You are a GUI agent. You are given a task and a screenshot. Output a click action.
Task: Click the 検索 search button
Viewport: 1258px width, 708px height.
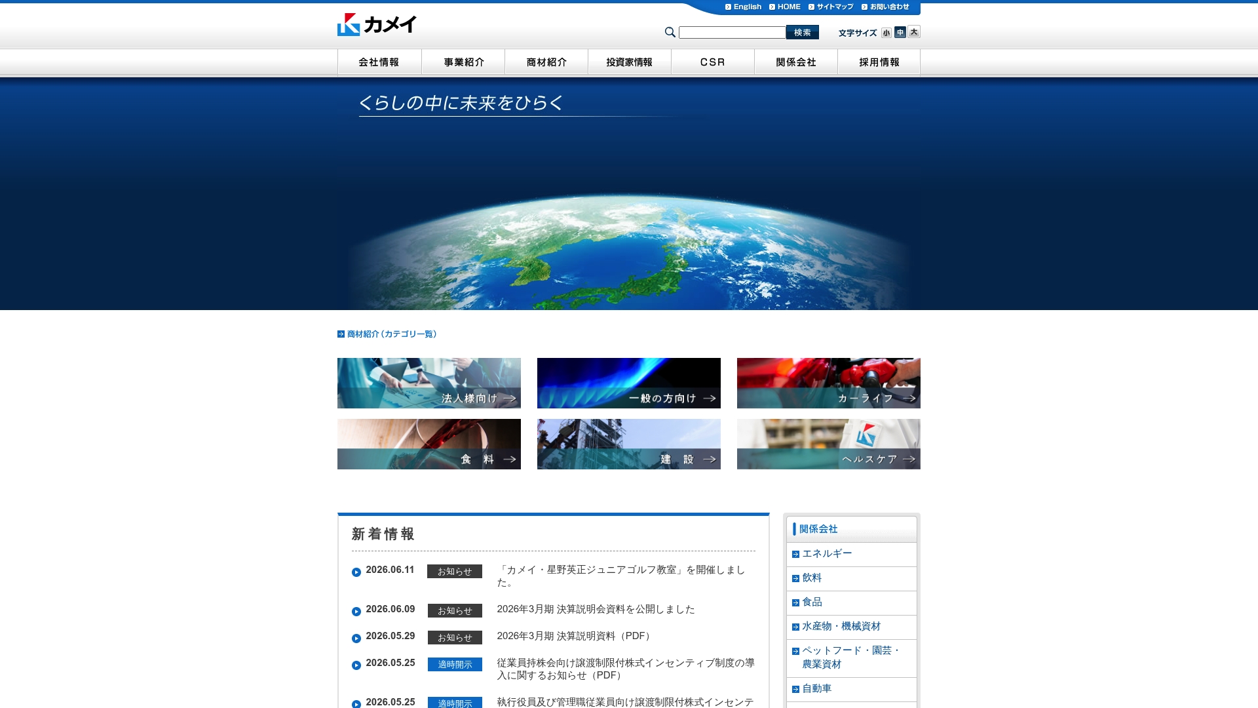coord(802,32)
